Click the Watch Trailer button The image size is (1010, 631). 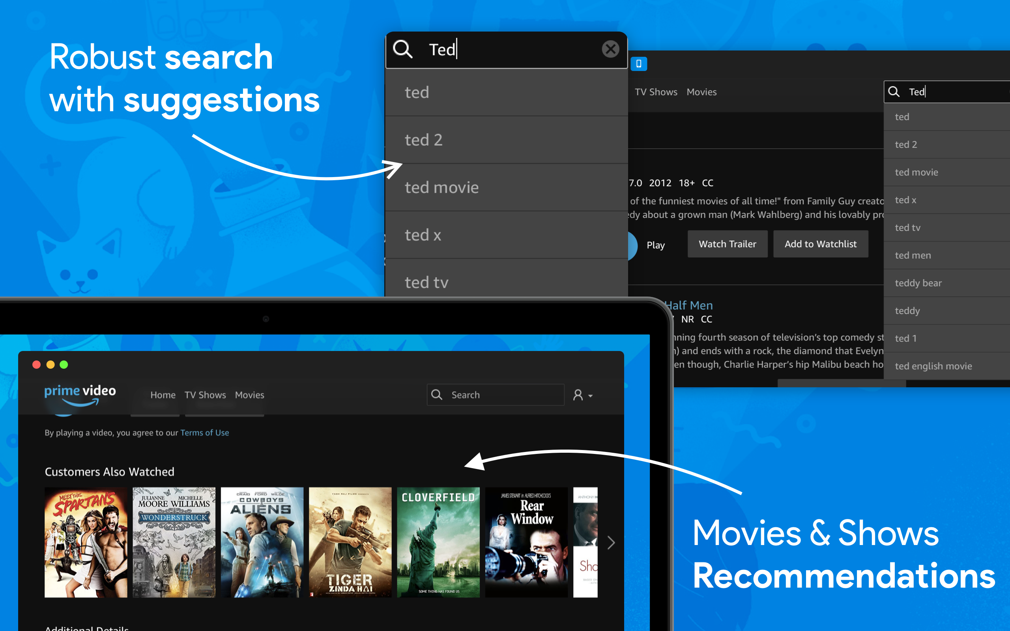click(728, 244)
